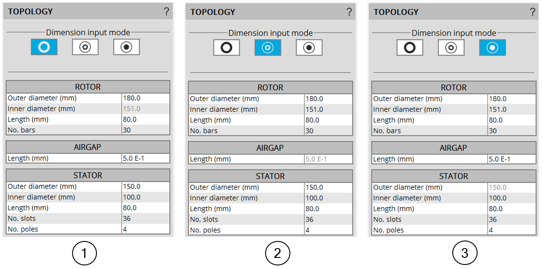Select the thick ring input mode in panel 3
The image size is (543, 269).
coord(410,48)
